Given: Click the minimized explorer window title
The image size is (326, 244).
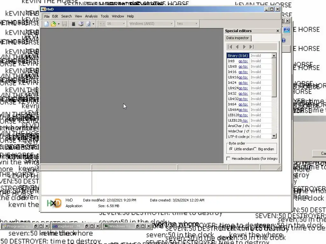Looking at the screenshot, I should (x=70, y=226).
